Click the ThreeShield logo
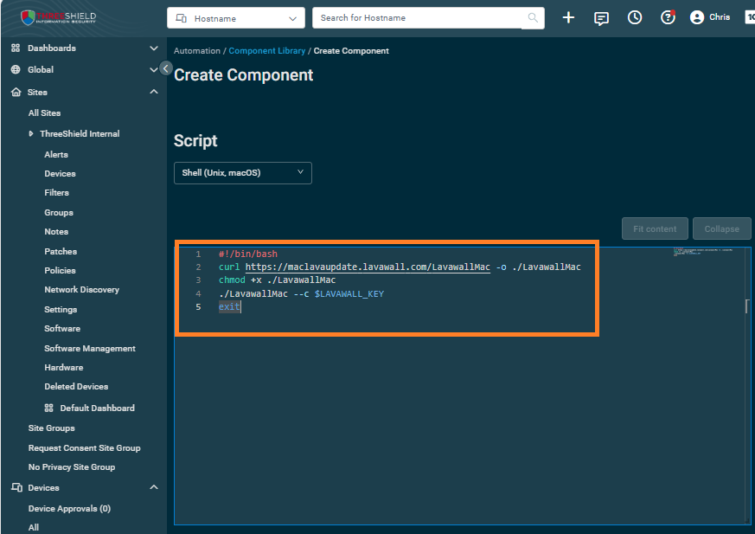 pos(58,17)
